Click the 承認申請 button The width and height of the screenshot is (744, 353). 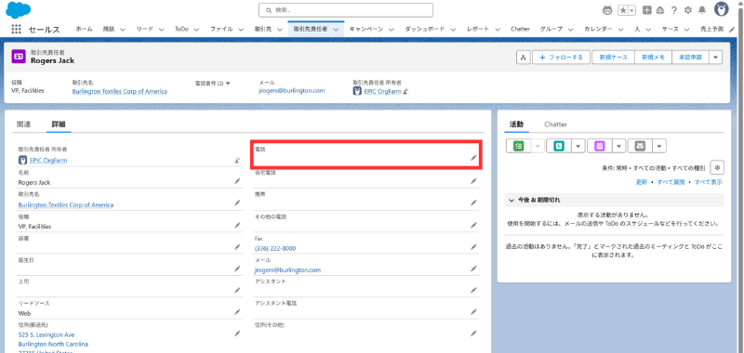(x=690, y=58)
